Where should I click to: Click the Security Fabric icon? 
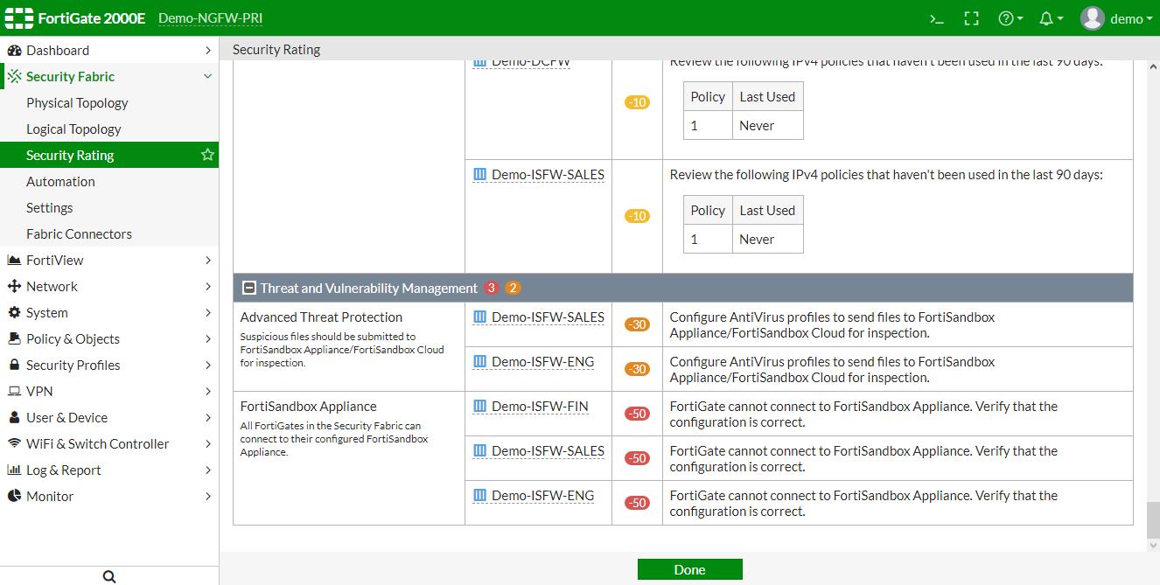pos(14,77)
